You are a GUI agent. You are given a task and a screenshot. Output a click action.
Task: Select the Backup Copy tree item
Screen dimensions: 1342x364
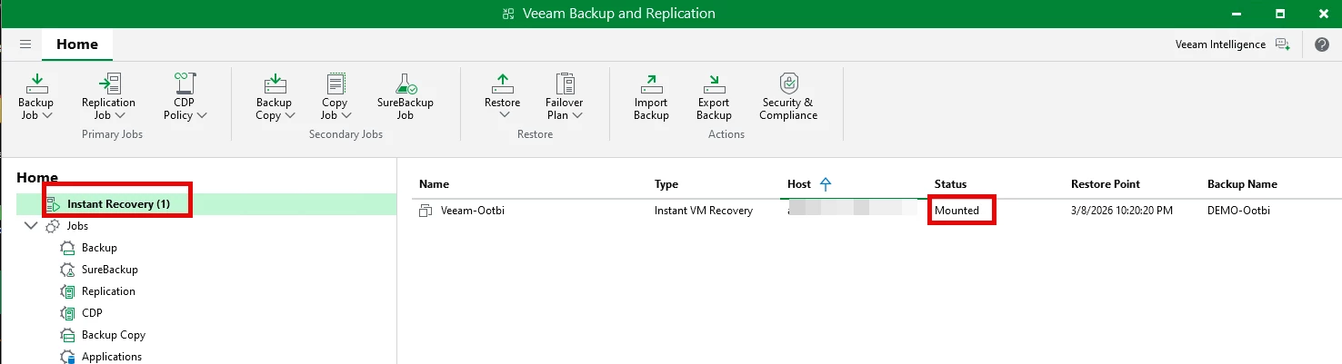(x=113, y=335)
